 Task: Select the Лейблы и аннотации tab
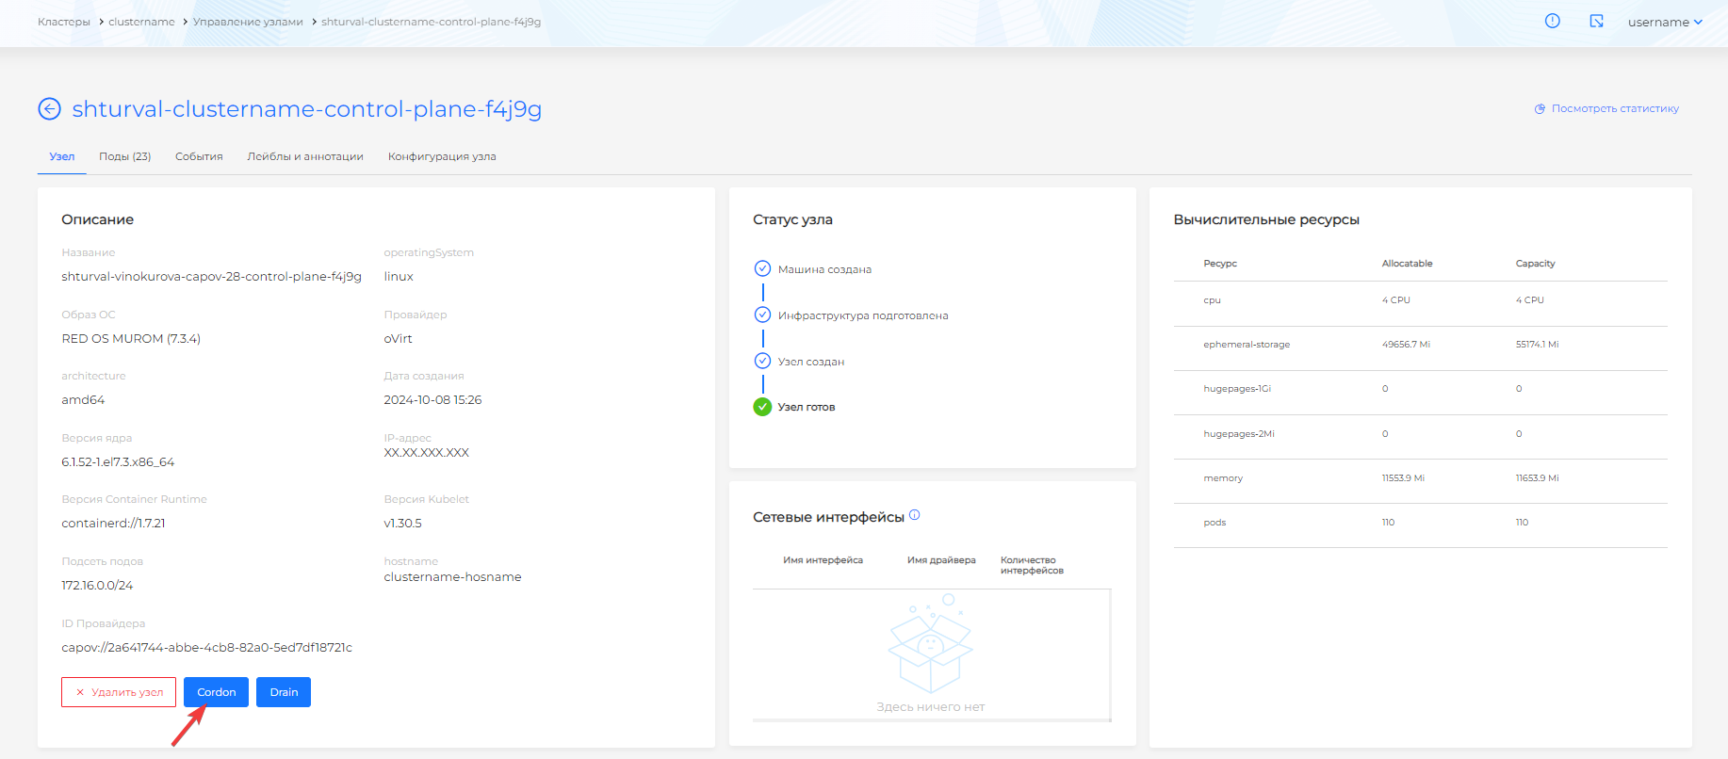305,156
